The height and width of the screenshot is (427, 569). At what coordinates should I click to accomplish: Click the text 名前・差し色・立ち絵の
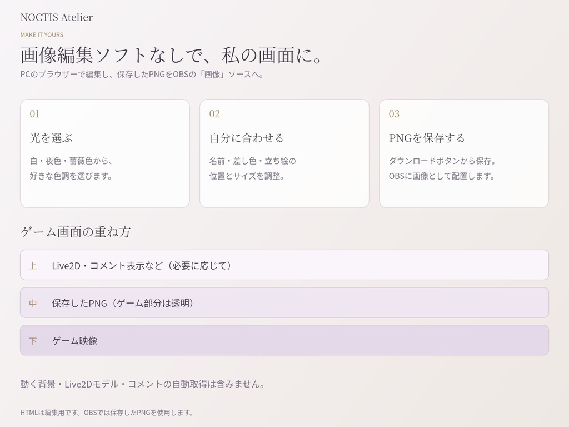point(253,161)
